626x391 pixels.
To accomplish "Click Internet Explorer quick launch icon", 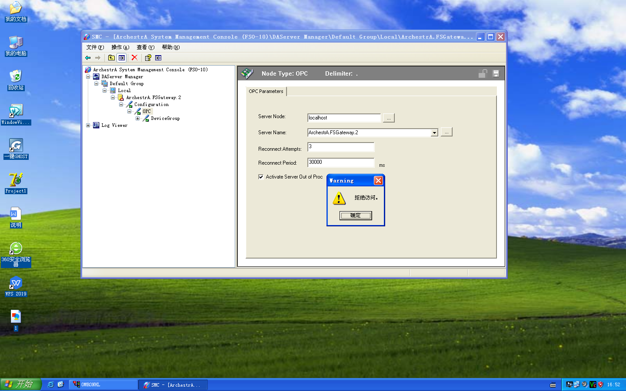I will [x=50, y=384].
